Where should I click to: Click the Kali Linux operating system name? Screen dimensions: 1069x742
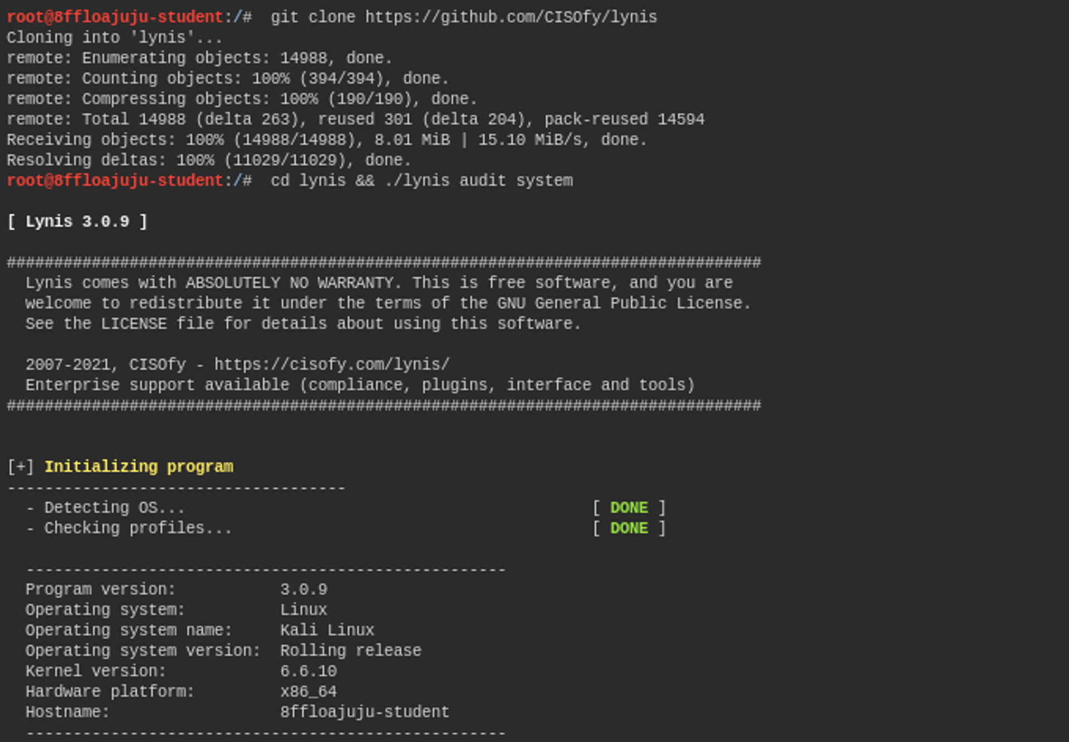tap(327, 630)
